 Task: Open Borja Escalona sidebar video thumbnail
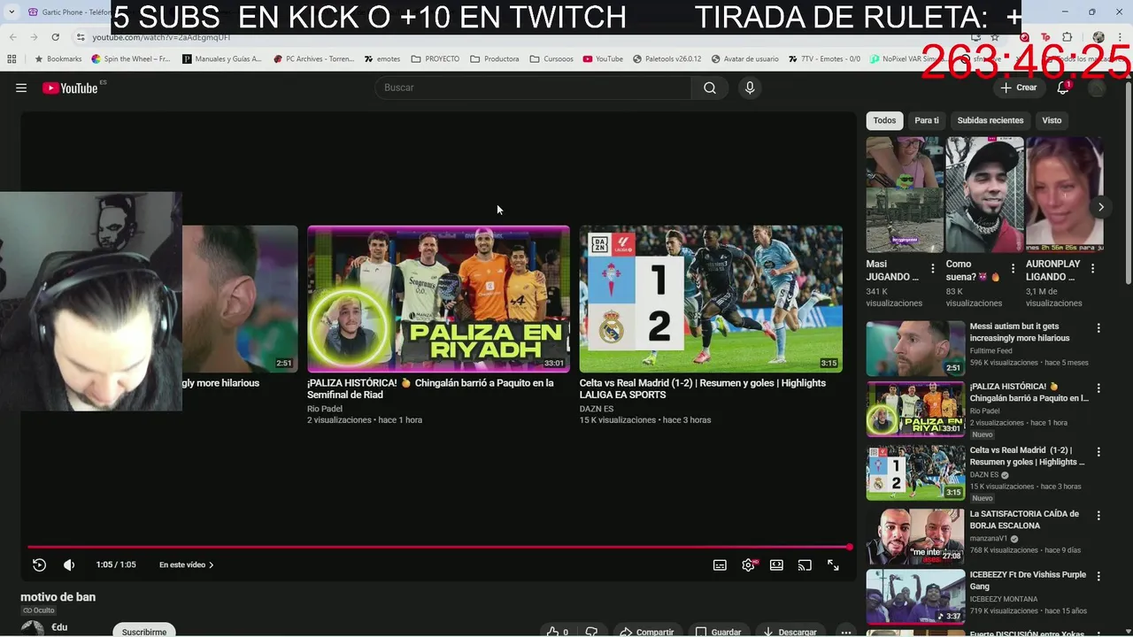(x=915, y=536)
